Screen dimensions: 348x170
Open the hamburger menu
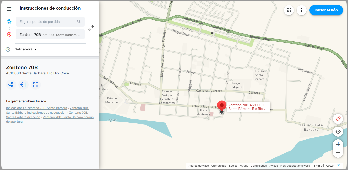click(9, 9)
